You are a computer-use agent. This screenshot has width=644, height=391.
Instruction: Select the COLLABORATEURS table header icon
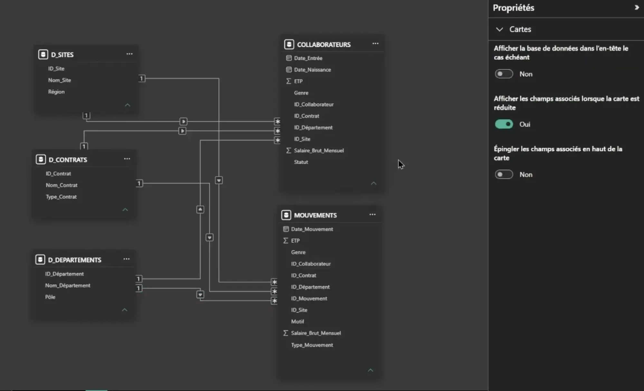pos(289,44)
